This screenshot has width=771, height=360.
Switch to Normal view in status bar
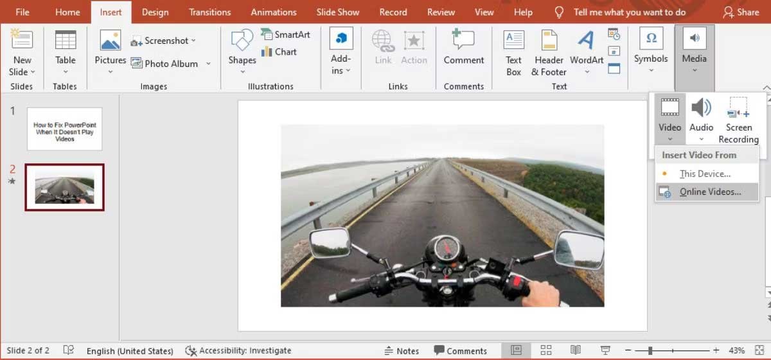[x=516, y=350]
